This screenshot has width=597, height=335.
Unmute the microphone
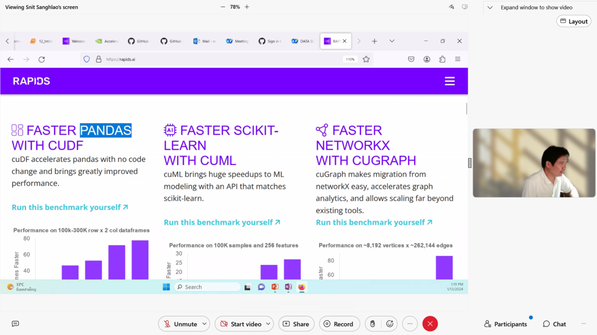coord(179,324)
